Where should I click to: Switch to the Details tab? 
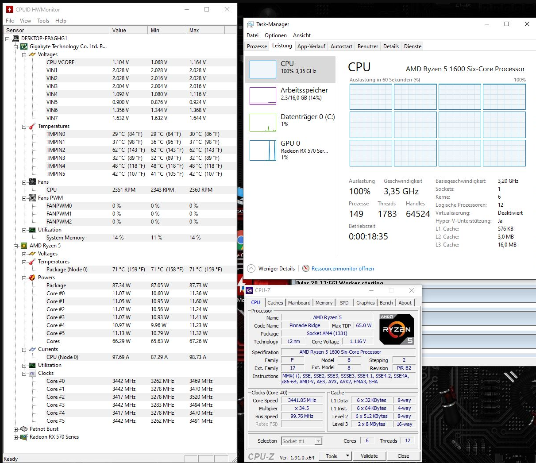point(391,46)
